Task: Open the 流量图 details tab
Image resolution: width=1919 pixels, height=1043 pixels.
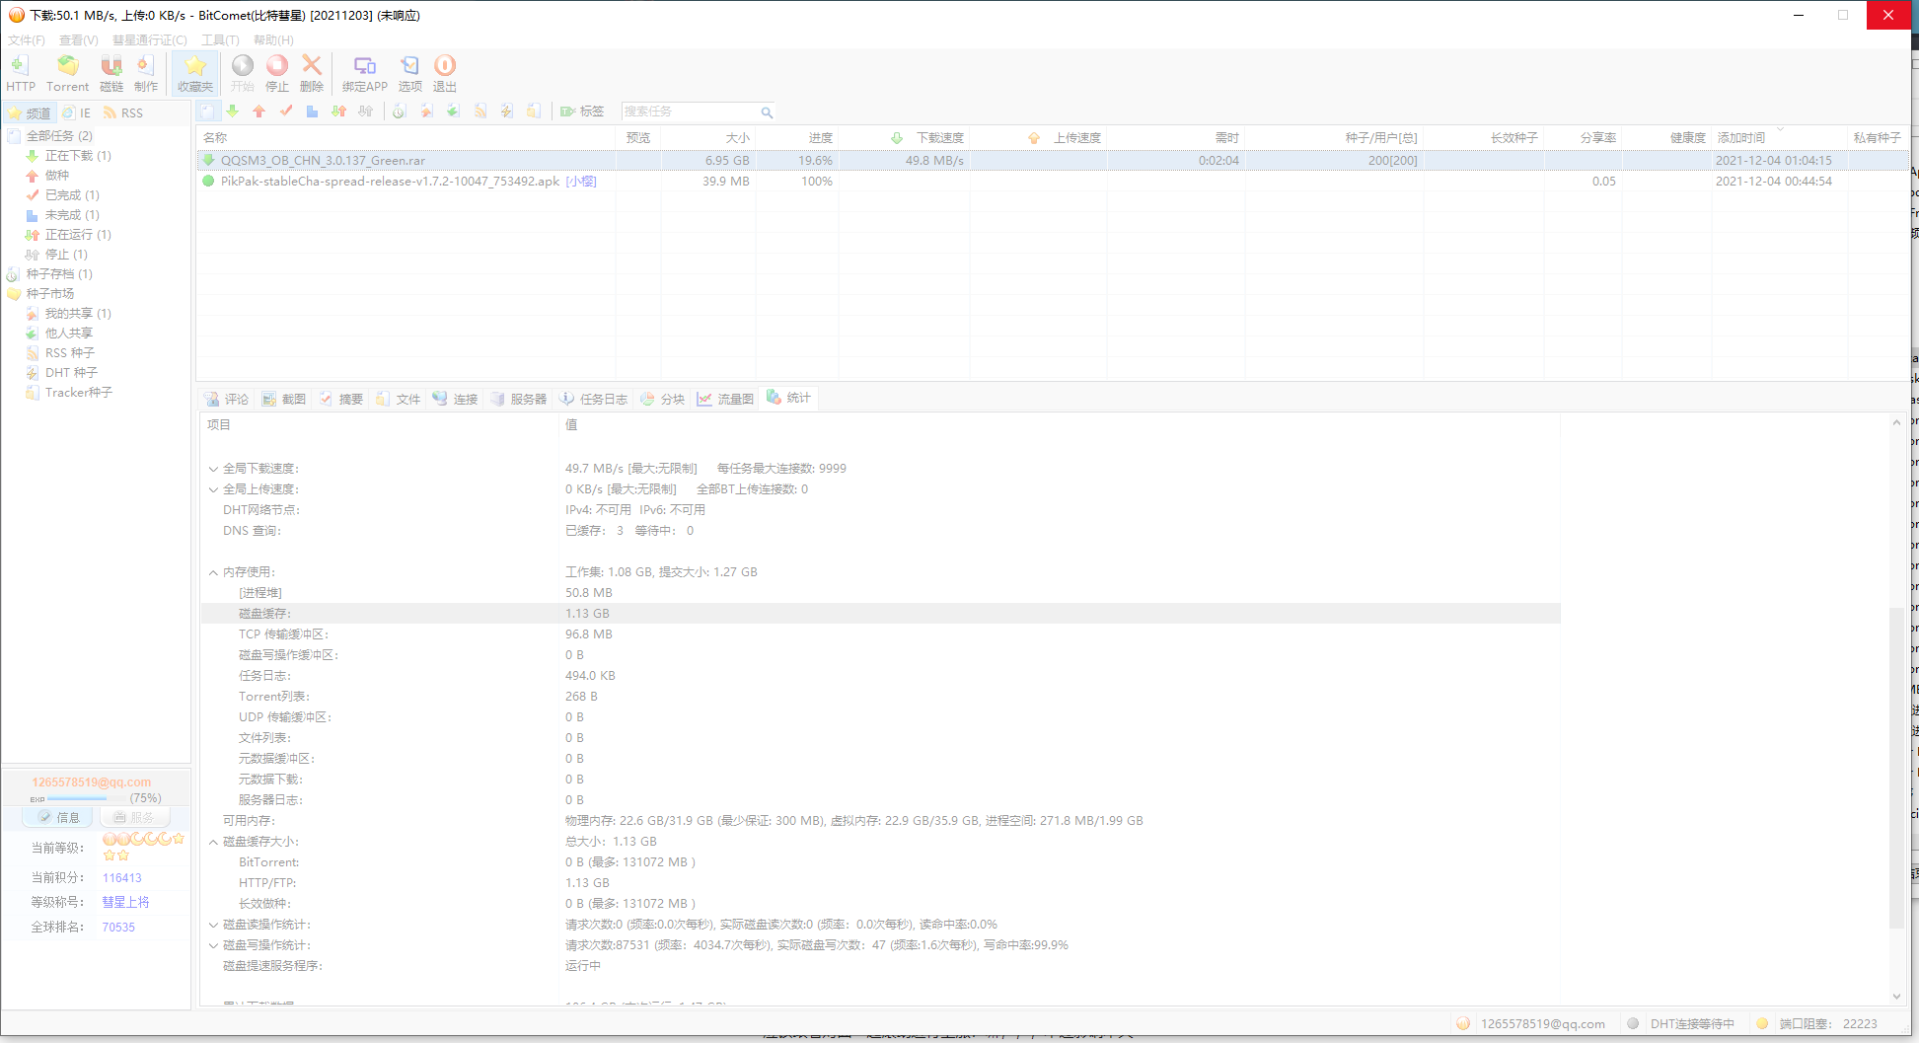Action: point(726,399)
